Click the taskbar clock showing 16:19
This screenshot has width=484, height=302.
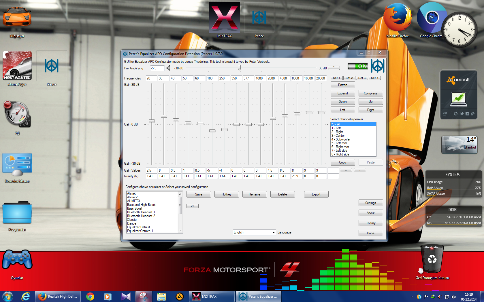pos(469,297)
